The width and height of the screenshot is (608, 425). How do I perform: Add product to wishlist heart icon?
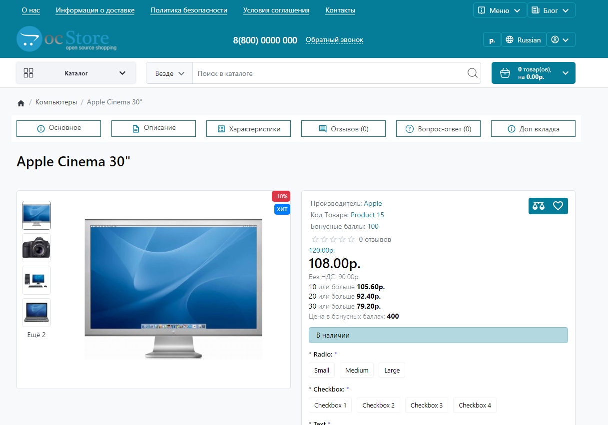[x=558, y=206]
